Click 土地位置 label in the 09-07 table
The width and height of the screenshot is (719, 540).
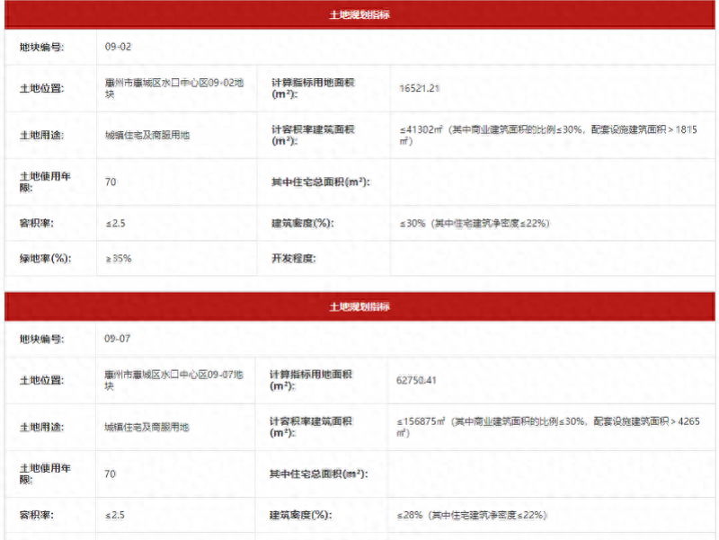pyautogui.click(x=41, y=380)
